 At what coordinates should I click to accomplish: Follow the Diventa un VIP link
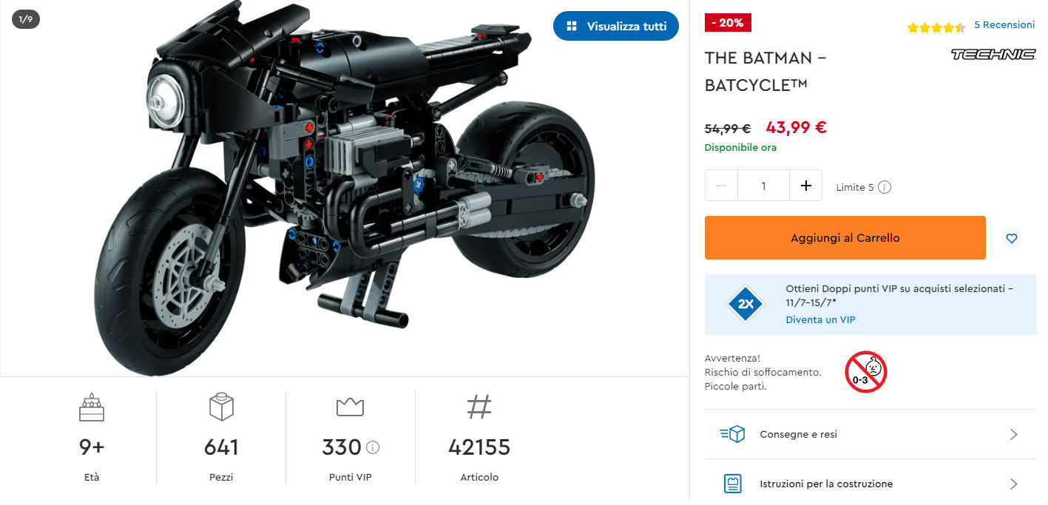[820, 319]
